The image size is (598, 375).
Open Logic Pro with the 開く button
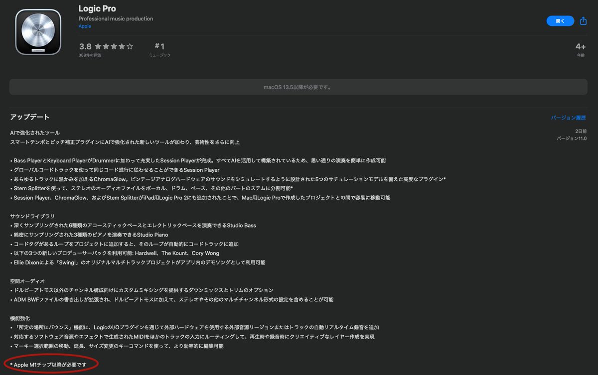(561, 21)
